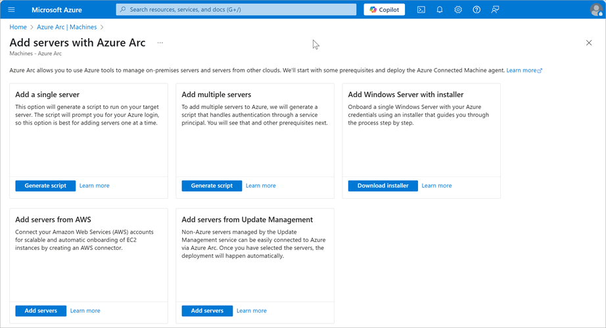Viewport: 606px width, 328px height.
Task: Click the Microsoft Azure logo text
Action: 57,10
